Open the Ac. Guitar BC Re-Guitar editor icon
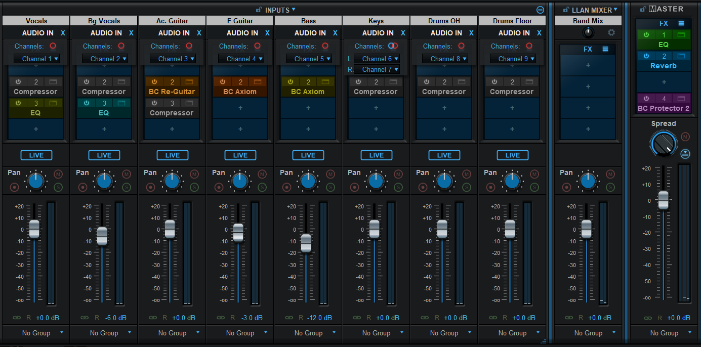The image size is (701, 347). 189,81
